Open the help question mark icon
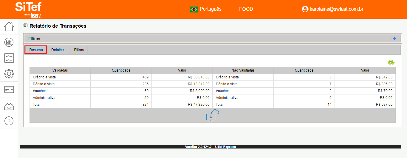Viewport: 407px width, 158px height. (9, 121)
